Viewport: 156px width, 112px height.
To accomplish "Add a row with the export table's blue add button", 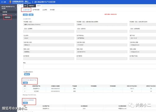I will (x=25, y=103).
